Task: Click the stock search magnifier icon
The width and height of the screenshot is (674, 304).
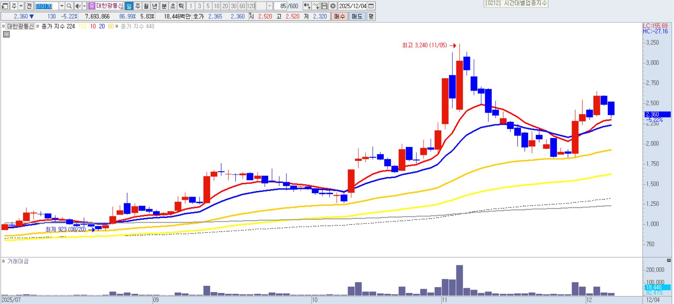Action: point(69,6)
